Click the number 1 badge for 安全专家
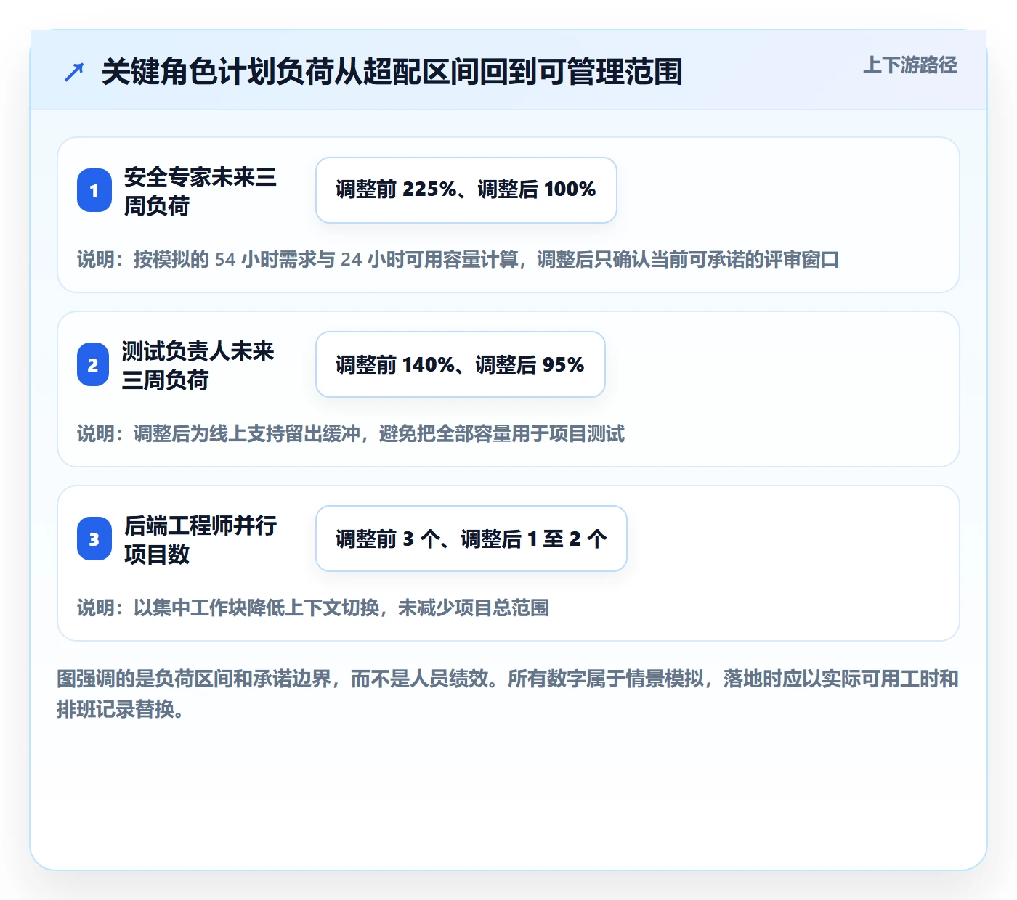This screenshot has height=900, width=1017. pyautogui.click(x=94, y=190)
